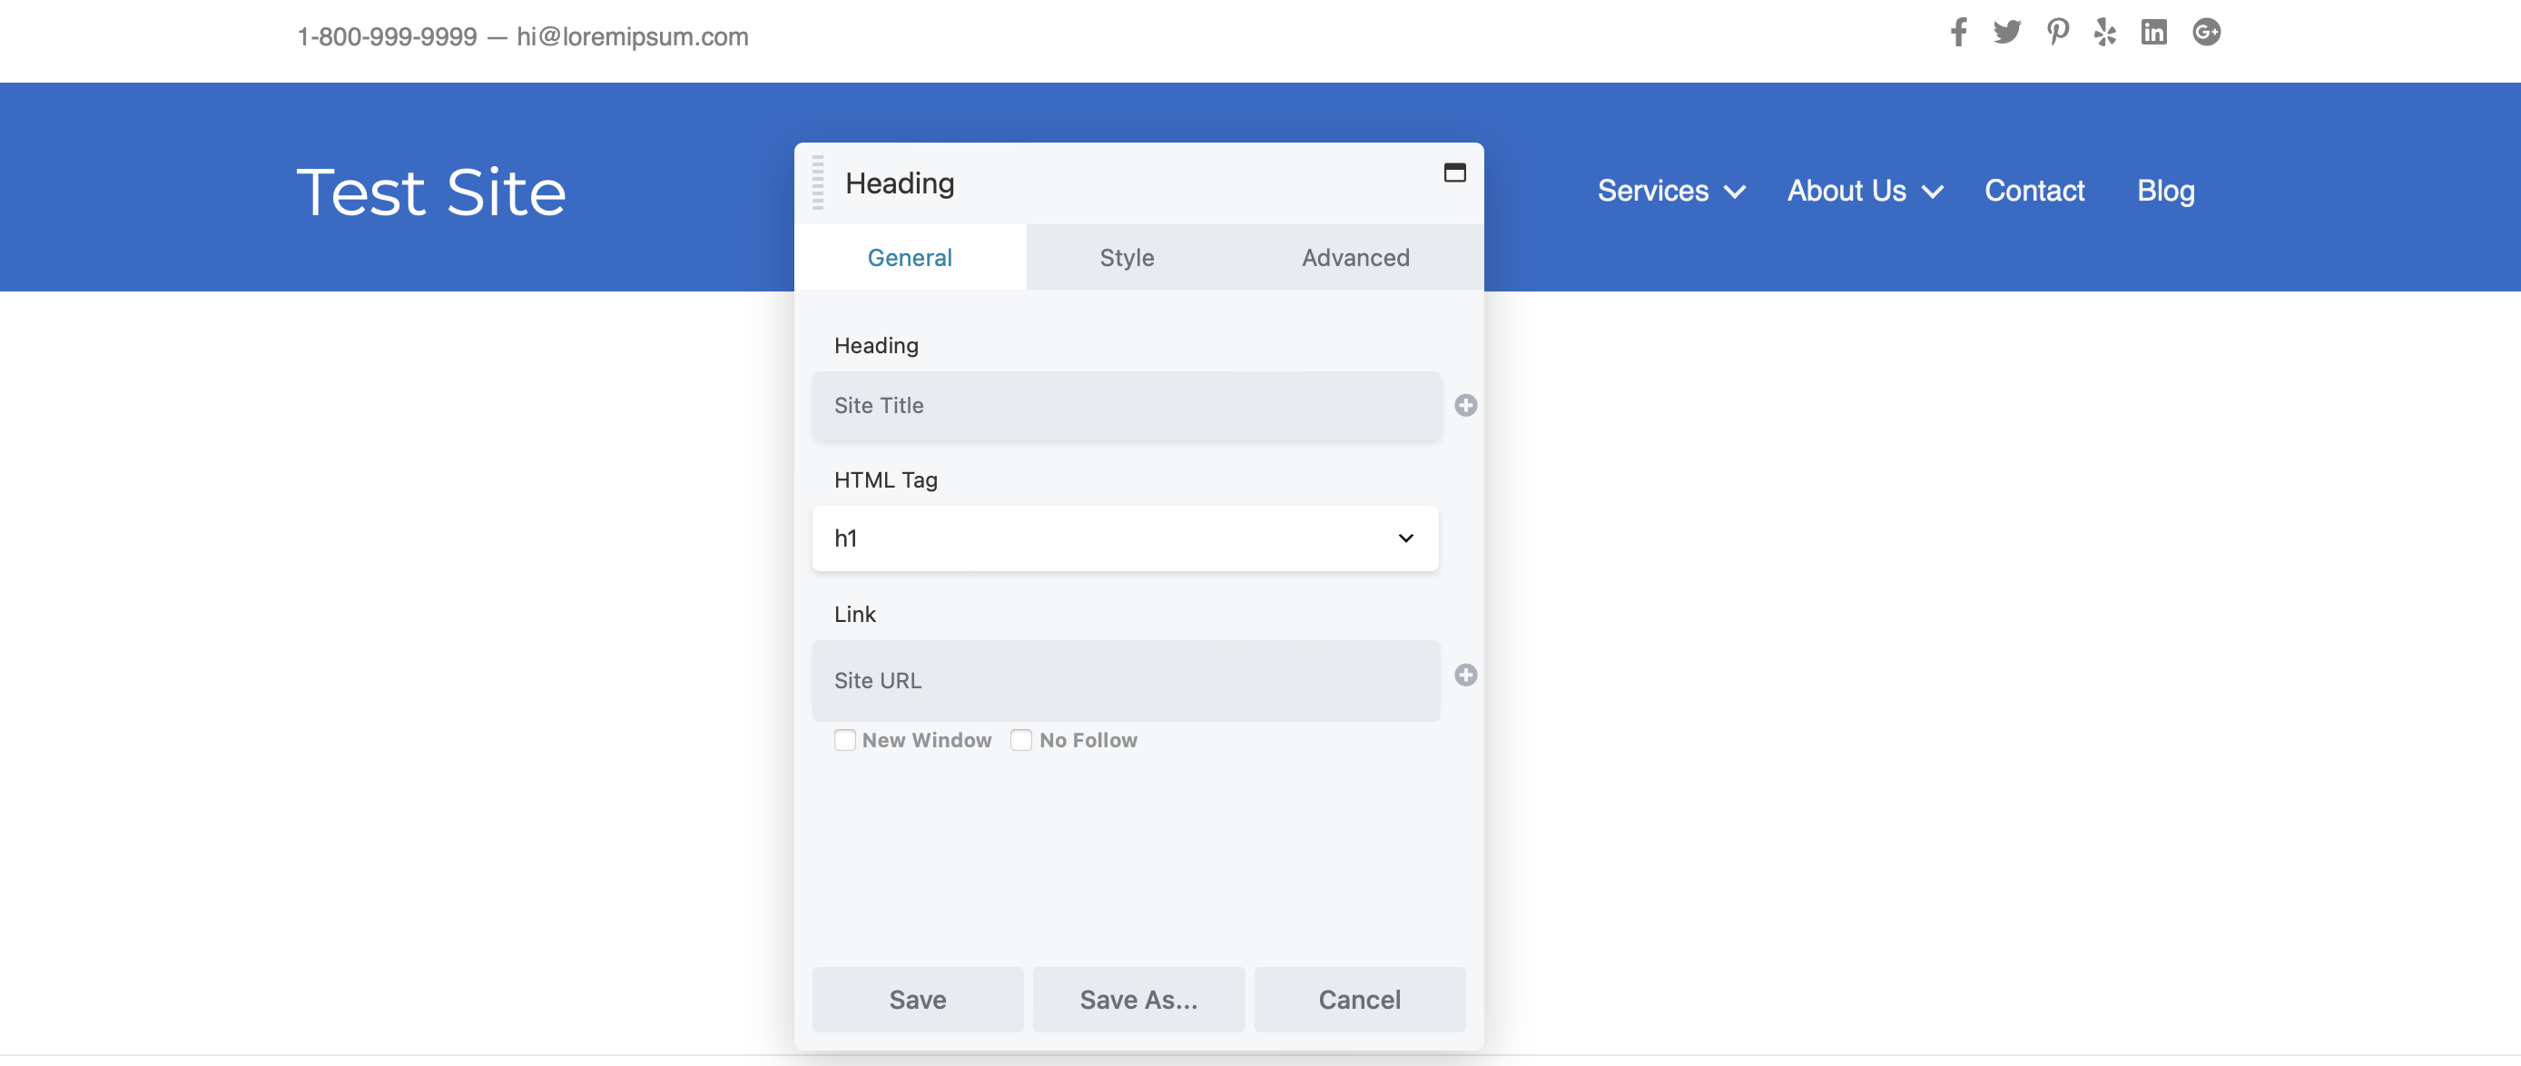Select the Yelp icon
The image size is (2521, 1066).
2107,33
